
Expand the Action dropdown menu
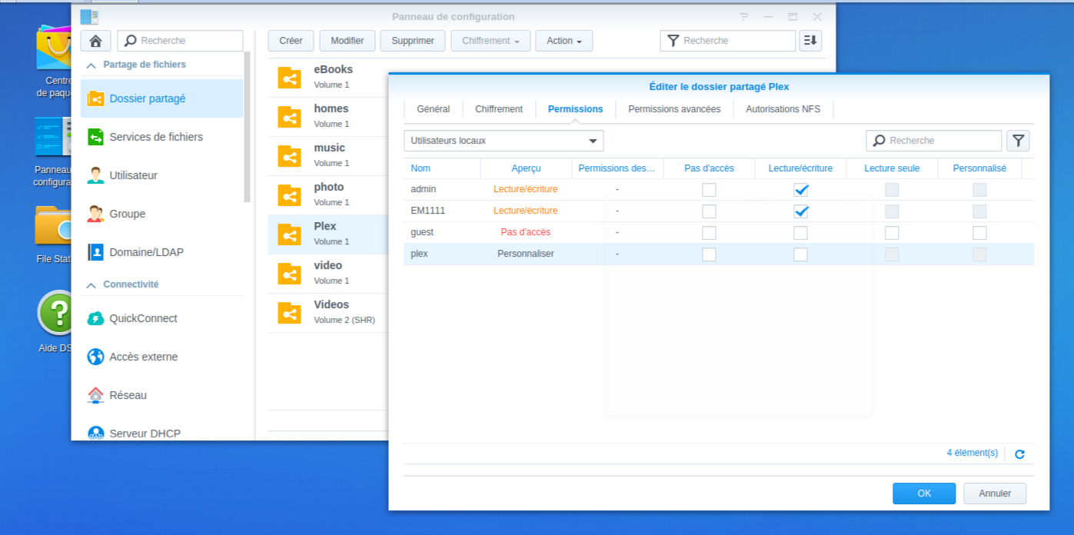coord(564,41)
